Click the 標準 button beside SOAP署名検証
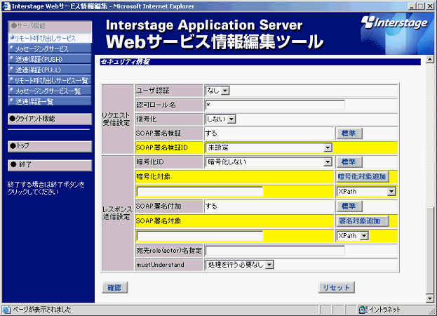 point(349,133)
